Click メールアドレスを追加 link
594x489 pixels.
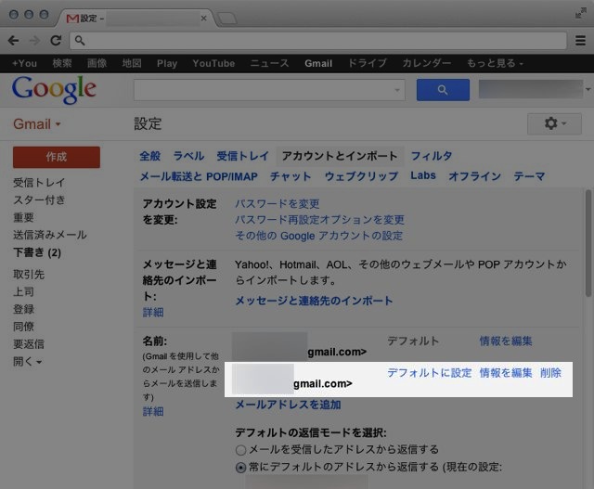click(x=288, y=405)
